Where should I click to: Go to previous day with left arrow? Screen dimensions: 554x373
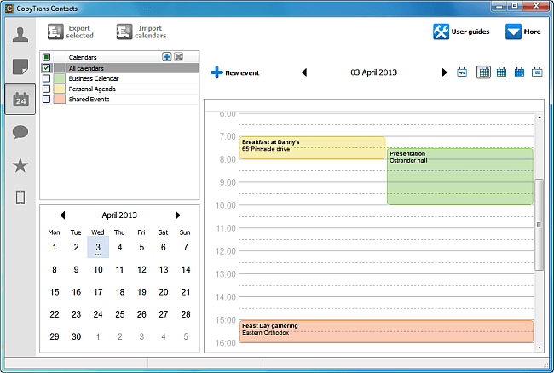pyautogui.click(x=304, y=72)
